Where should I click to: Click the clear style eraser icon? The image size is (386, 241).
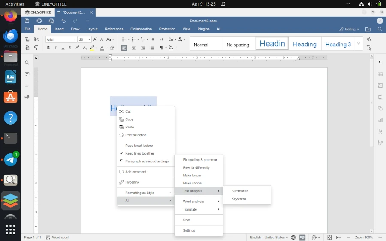(x=112, y=48)
